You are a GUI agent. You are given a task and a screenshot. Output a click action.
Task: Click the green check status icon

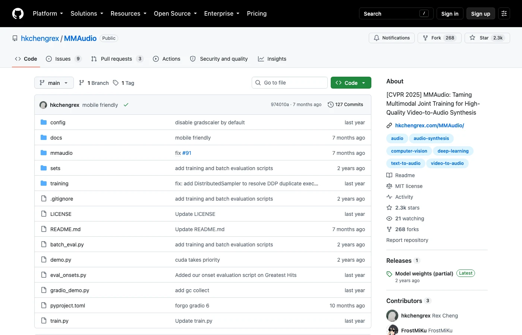coord(126,105)
